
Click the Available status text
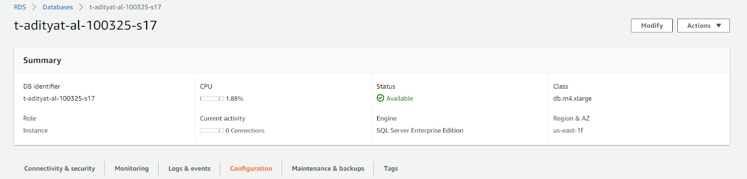tap(400, 98)
